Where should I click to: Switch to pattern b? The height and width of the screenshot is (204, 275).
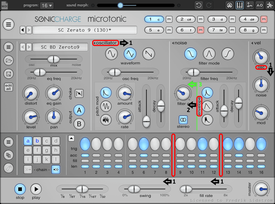coord(37,141)
